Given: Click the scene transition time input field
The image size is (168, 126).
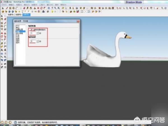Looking at the screenshot, I should (33, 33).
